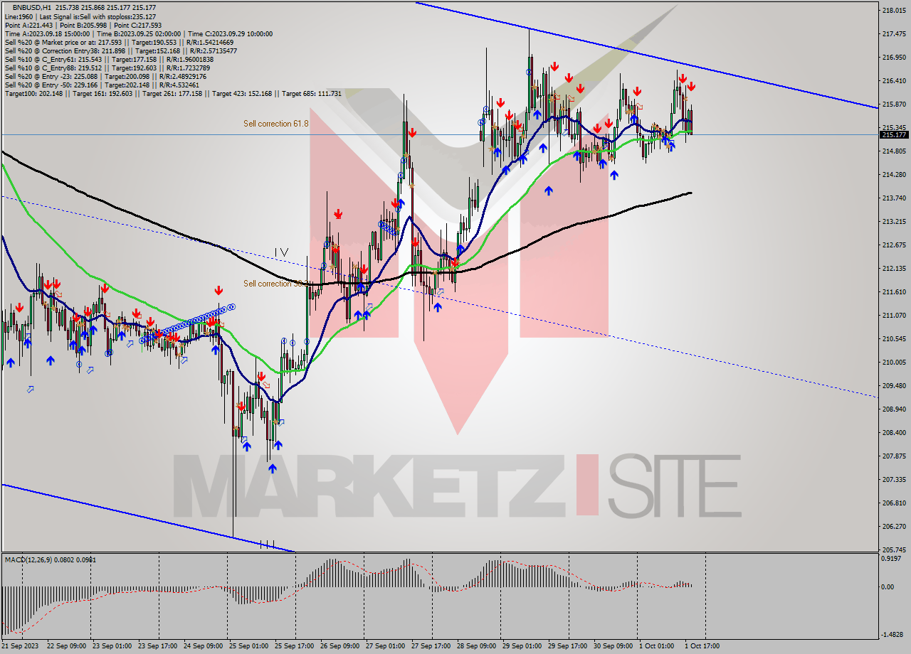Click the 213.740 price axis value

click(894, 198)
